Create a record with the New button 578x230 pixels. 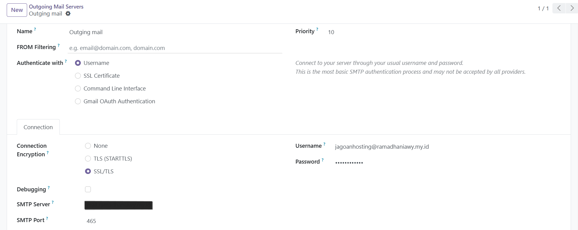coord(16,10)
